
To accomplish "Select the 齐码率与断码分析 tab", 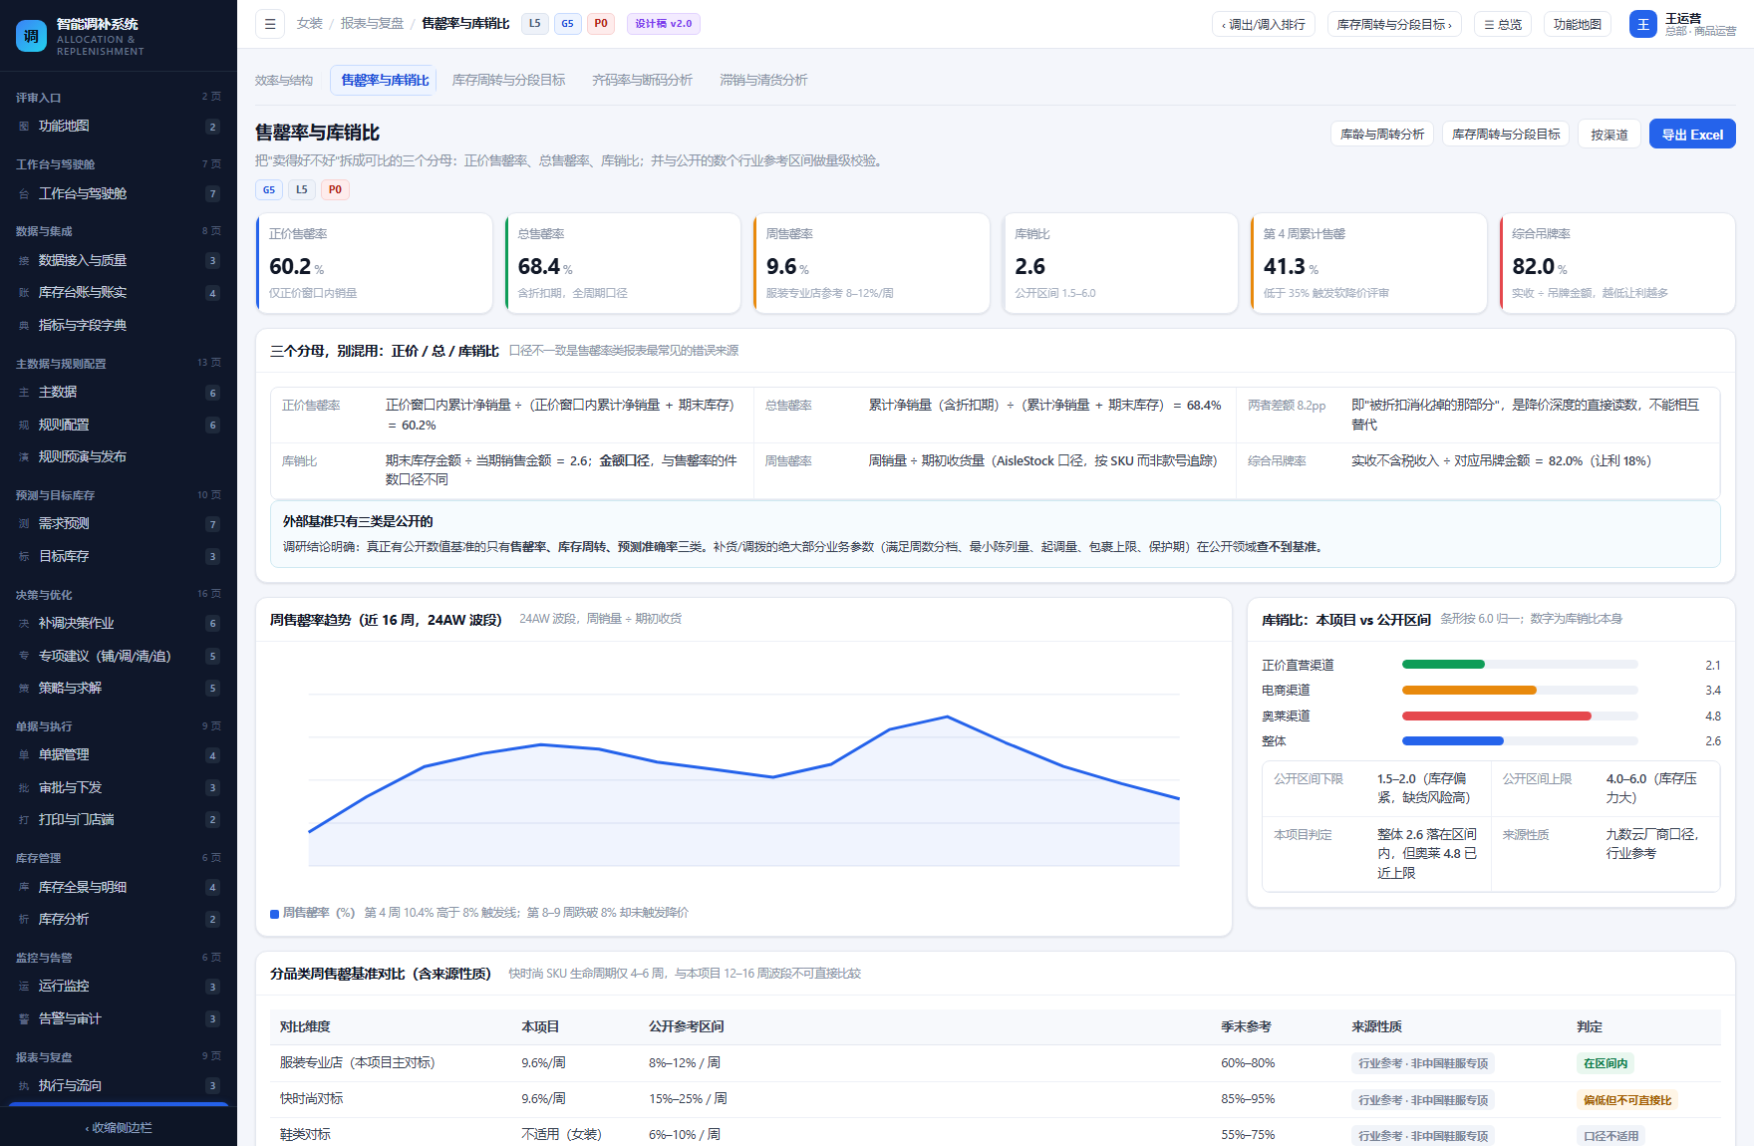I will (642, 80).
